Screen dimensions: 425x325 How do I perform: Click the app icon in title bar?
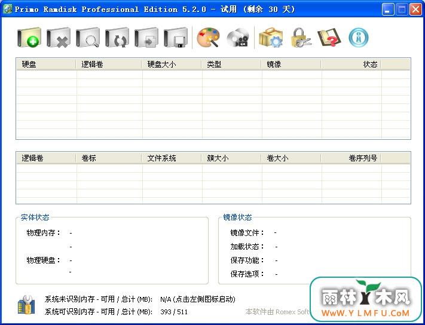(7, 9)
